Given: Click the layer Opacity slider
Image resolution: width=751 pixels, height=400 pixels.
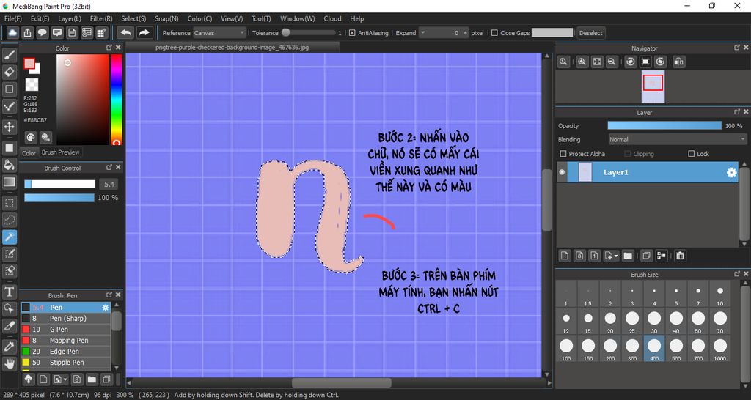Looking at the screenshot, I should coord(664,126).
